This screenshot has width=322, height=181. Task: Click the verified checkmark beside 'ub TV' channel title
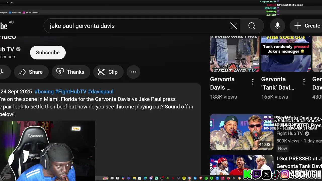tap(18, 49)
